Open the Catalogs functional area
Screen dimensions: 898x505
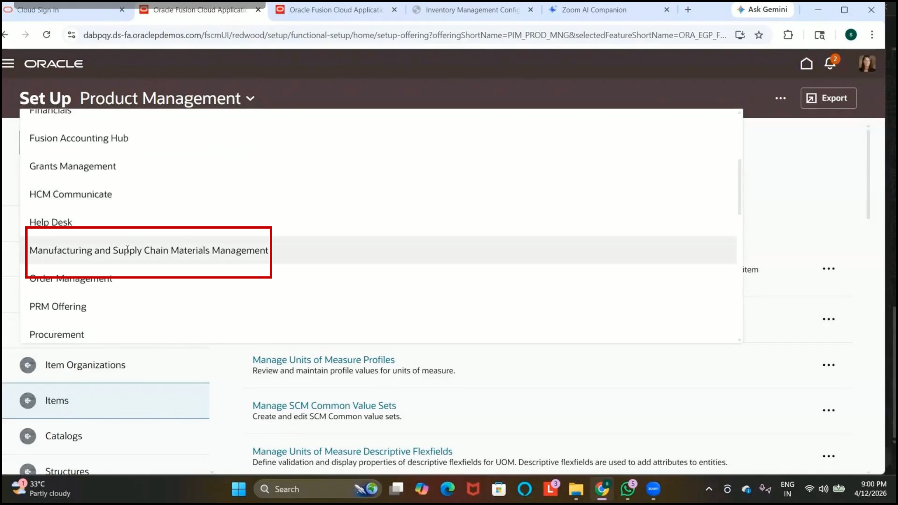[64, 436]
